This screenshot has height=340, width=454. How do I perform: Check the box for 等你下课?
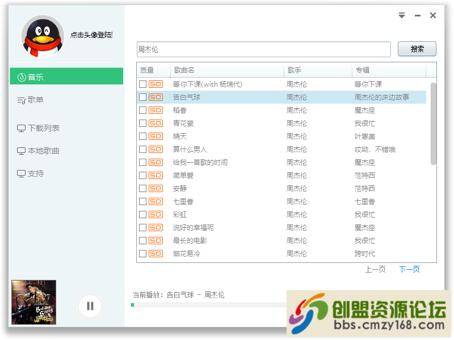(143, 84)
